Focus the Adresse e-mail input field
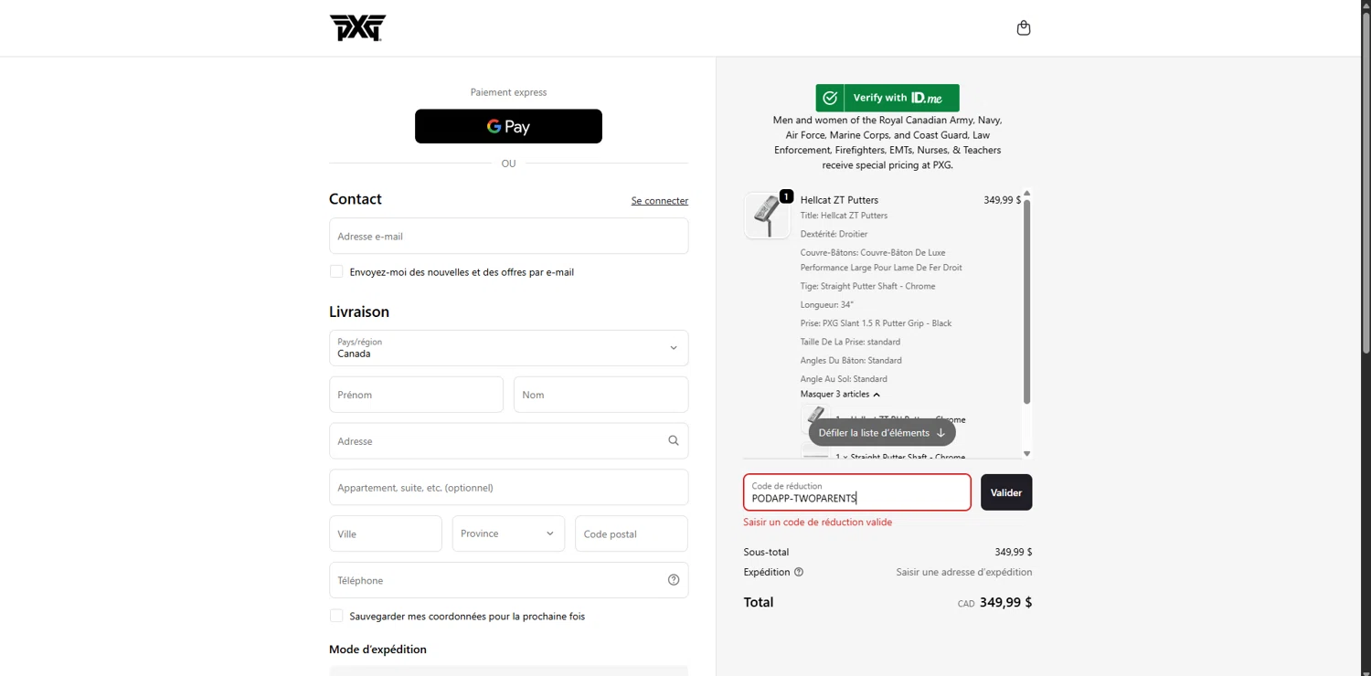1371x676 pixels. (508, 236)
